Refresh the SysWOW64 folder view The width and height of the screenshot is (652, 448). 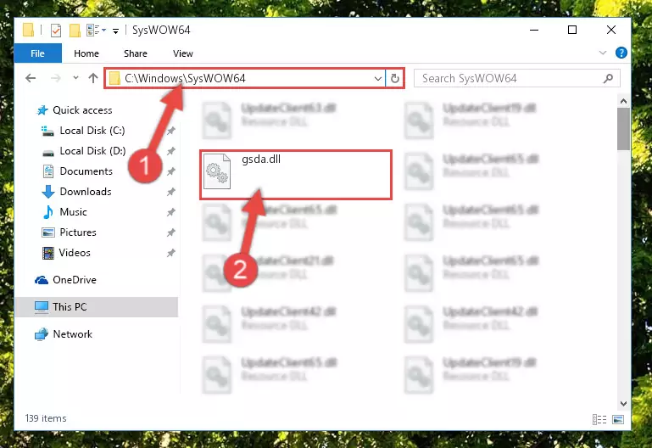394,78
